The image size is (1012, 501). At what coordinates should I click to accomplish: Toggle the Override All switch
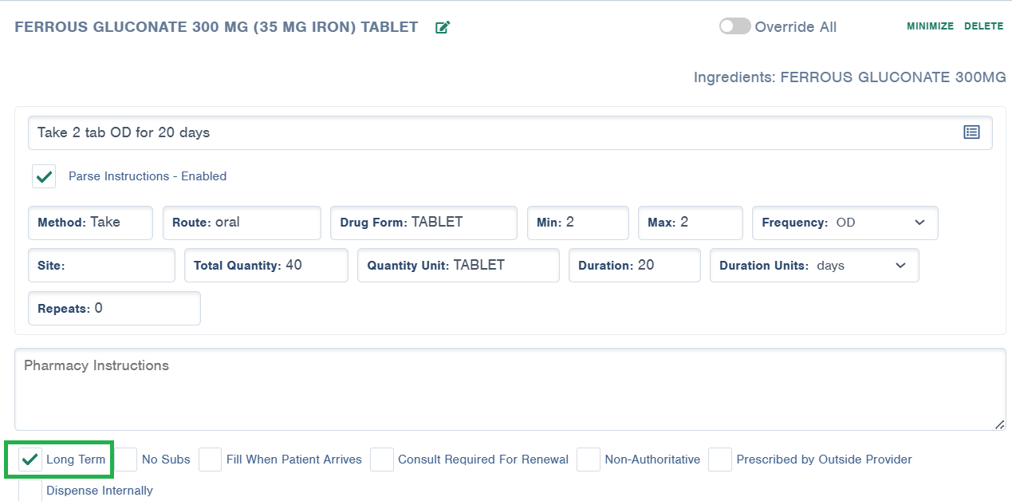click(734, 26)
